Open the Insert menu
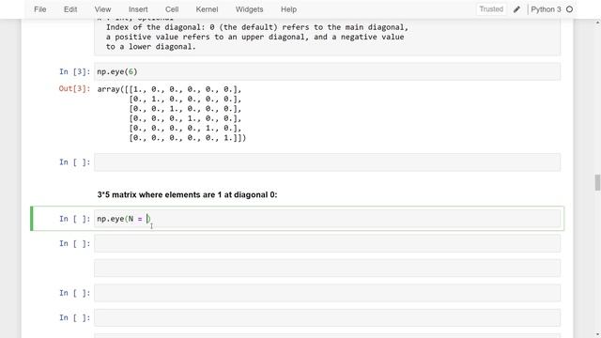601x338 pixels. tap(138, 9)
